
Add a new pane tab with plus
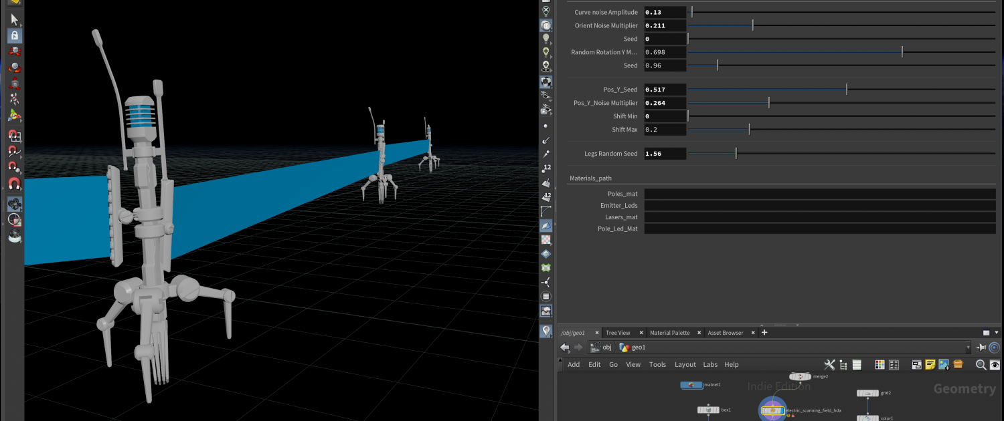[x=764, y=333]
